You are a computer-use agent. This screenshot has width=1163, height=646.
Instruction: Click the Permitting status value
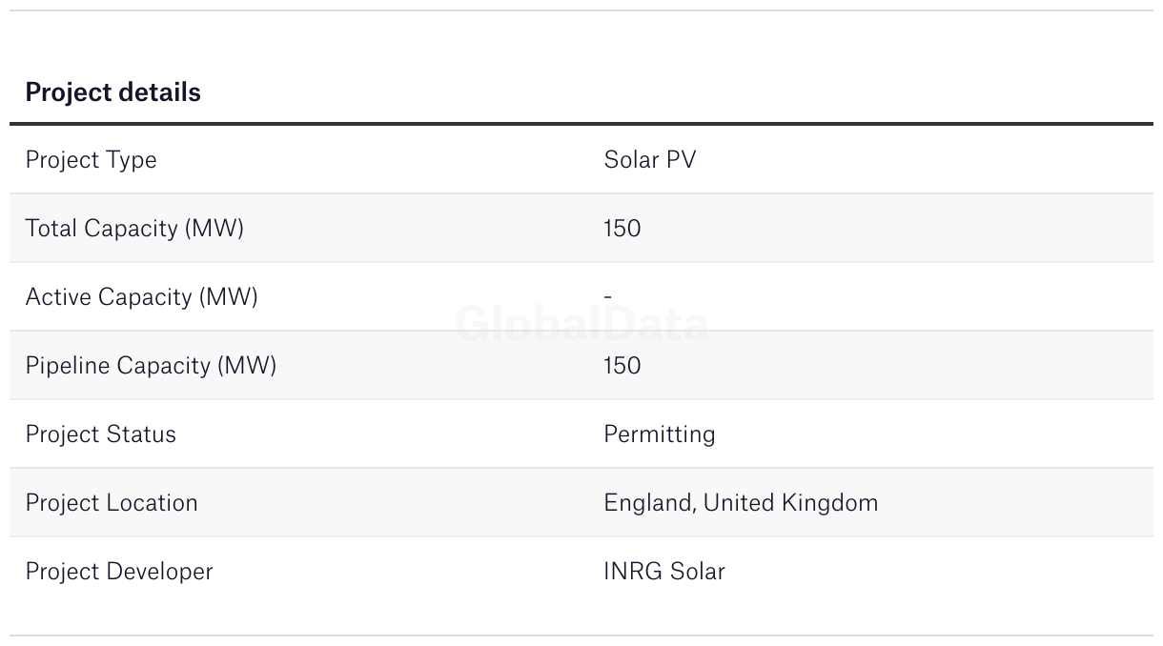[659, 434]
